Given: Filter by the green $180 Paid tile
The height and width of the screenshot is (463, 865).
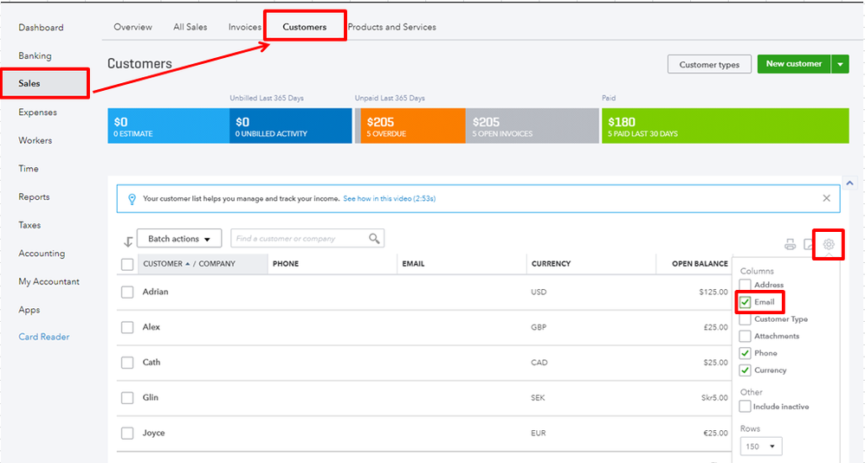Looking at the screenshot, I should [726, 125].
